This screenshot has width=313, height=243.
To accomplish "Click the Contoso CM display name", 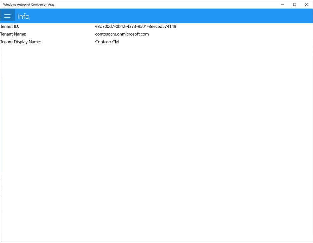I will click(x=107, y=42).
